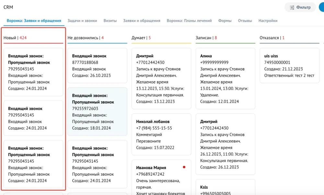Open highlighted card with number 79255972603
The width and height of the screenshot is (324, 195).
coord(97,112)
